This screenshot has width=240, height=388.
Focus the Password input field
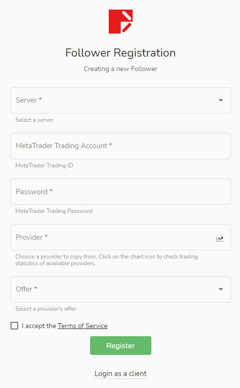coord(121,192)
